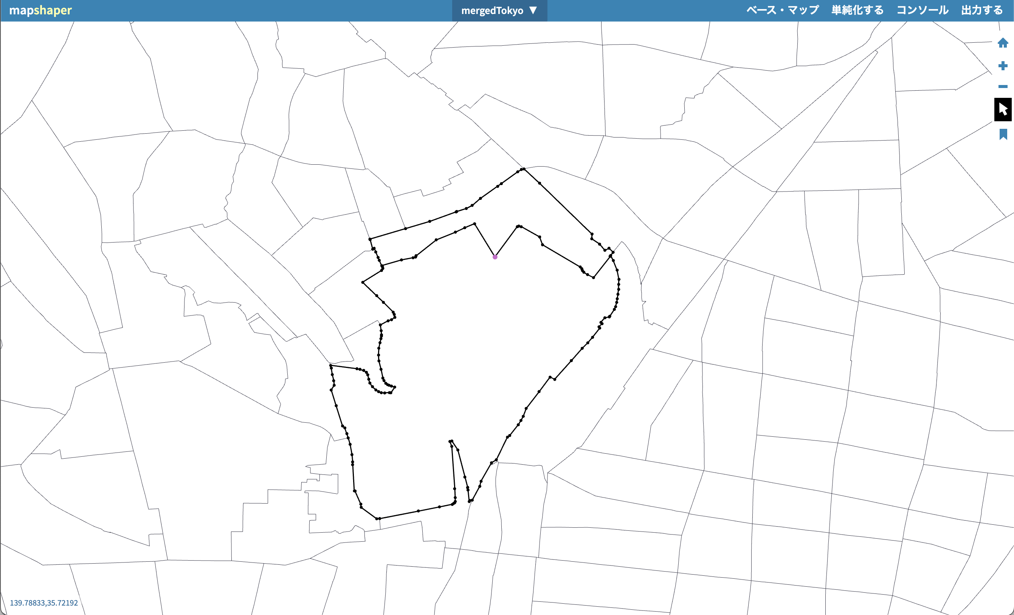This screenshot has width=1014, height=615.
Task: Click the northernmost vertex of the bold outline
Action: (524, 169)
